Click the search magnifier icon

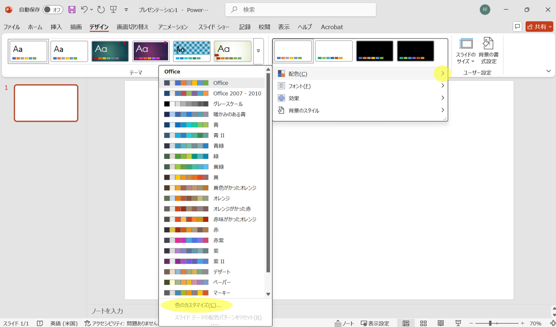tap(235, 10)
